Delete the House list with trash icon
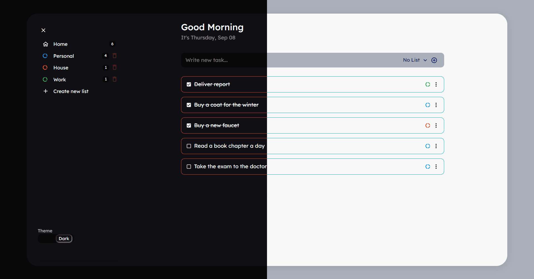Screen dimensions: 534x279 click(x=114, y=67)
